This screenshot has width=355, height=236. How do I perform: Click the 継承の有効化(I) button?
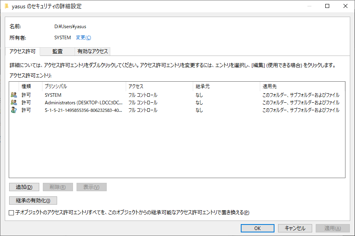point(33,200)
